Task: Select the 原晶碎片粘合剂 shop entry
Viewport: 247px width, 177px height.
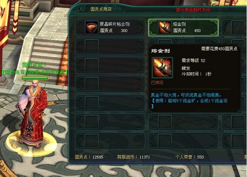Action: [110, 28]
